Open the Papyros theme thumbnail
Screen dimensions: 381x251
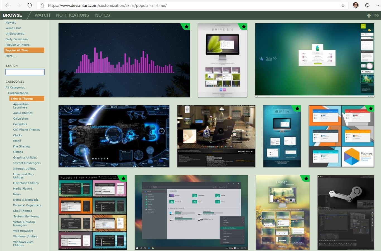341,136
